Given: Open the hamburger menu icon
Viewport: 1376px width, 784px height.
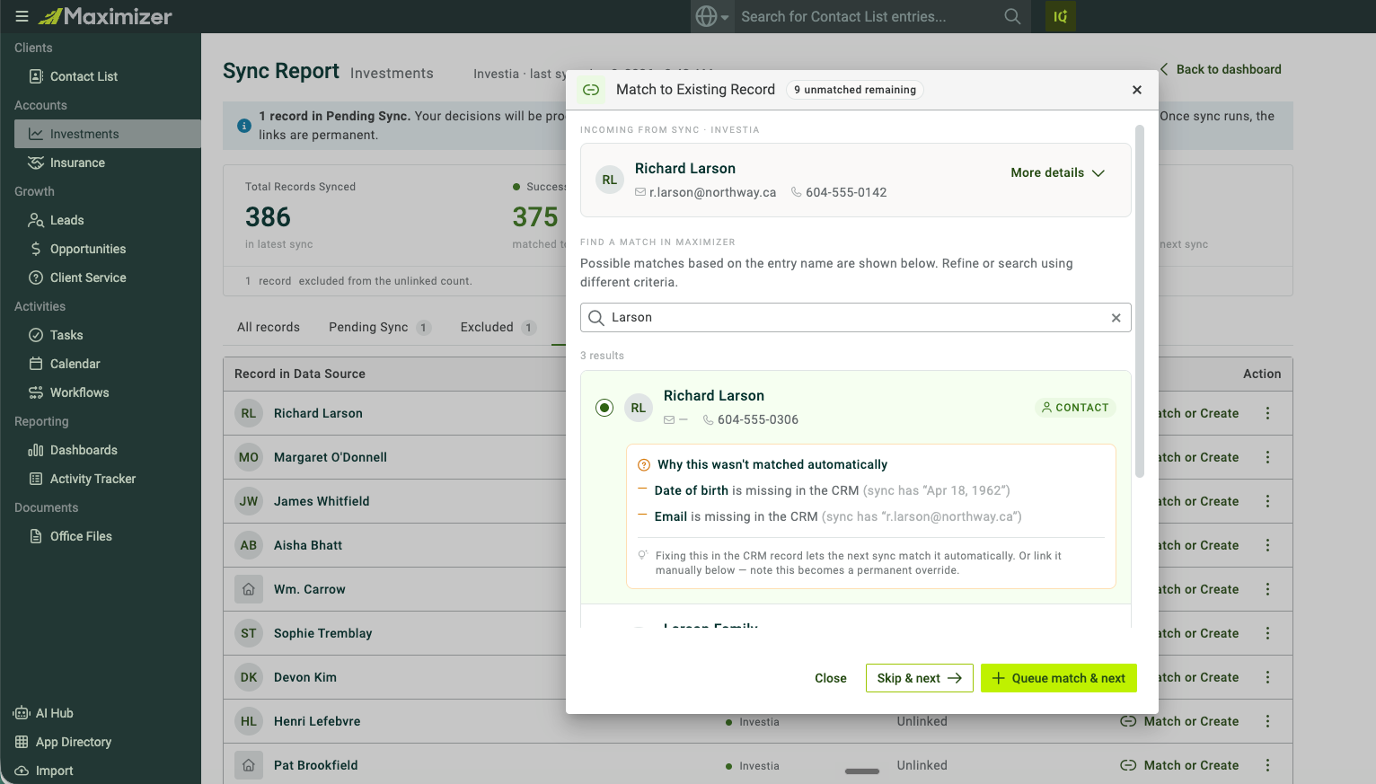Looking at the screenshot, I should tap(22, 16).
